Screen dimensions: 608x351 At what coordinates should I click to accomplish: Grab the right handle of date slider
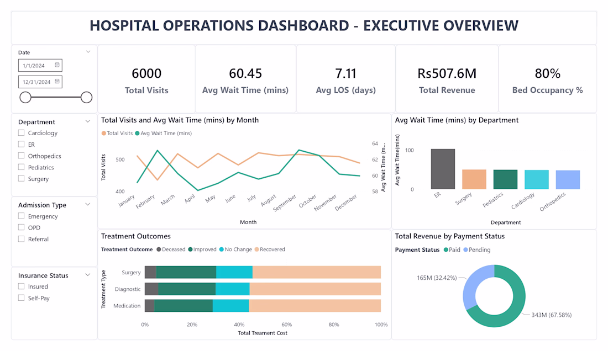coord(86,97)
